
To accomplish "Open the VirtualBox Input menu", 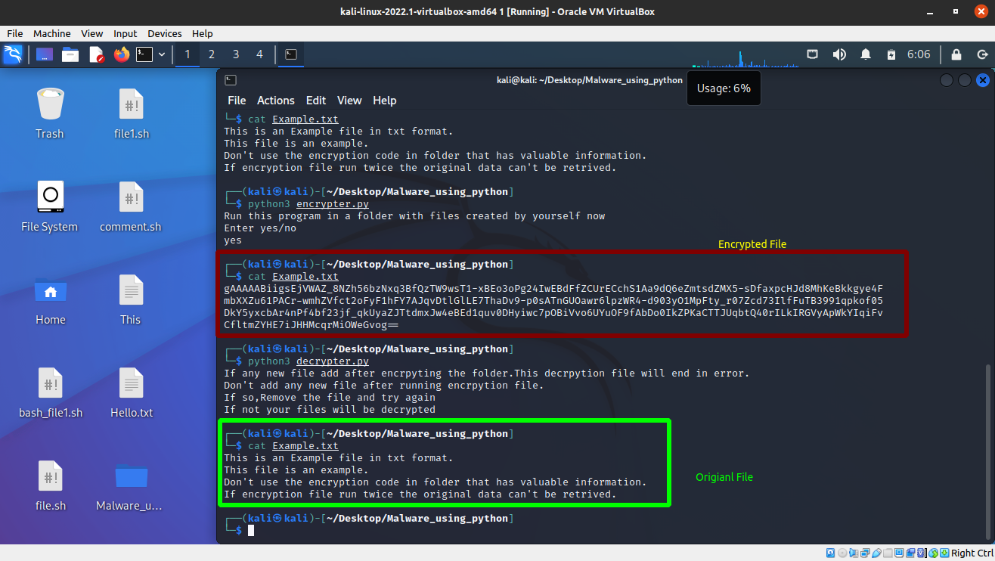I will pos(126,33).
